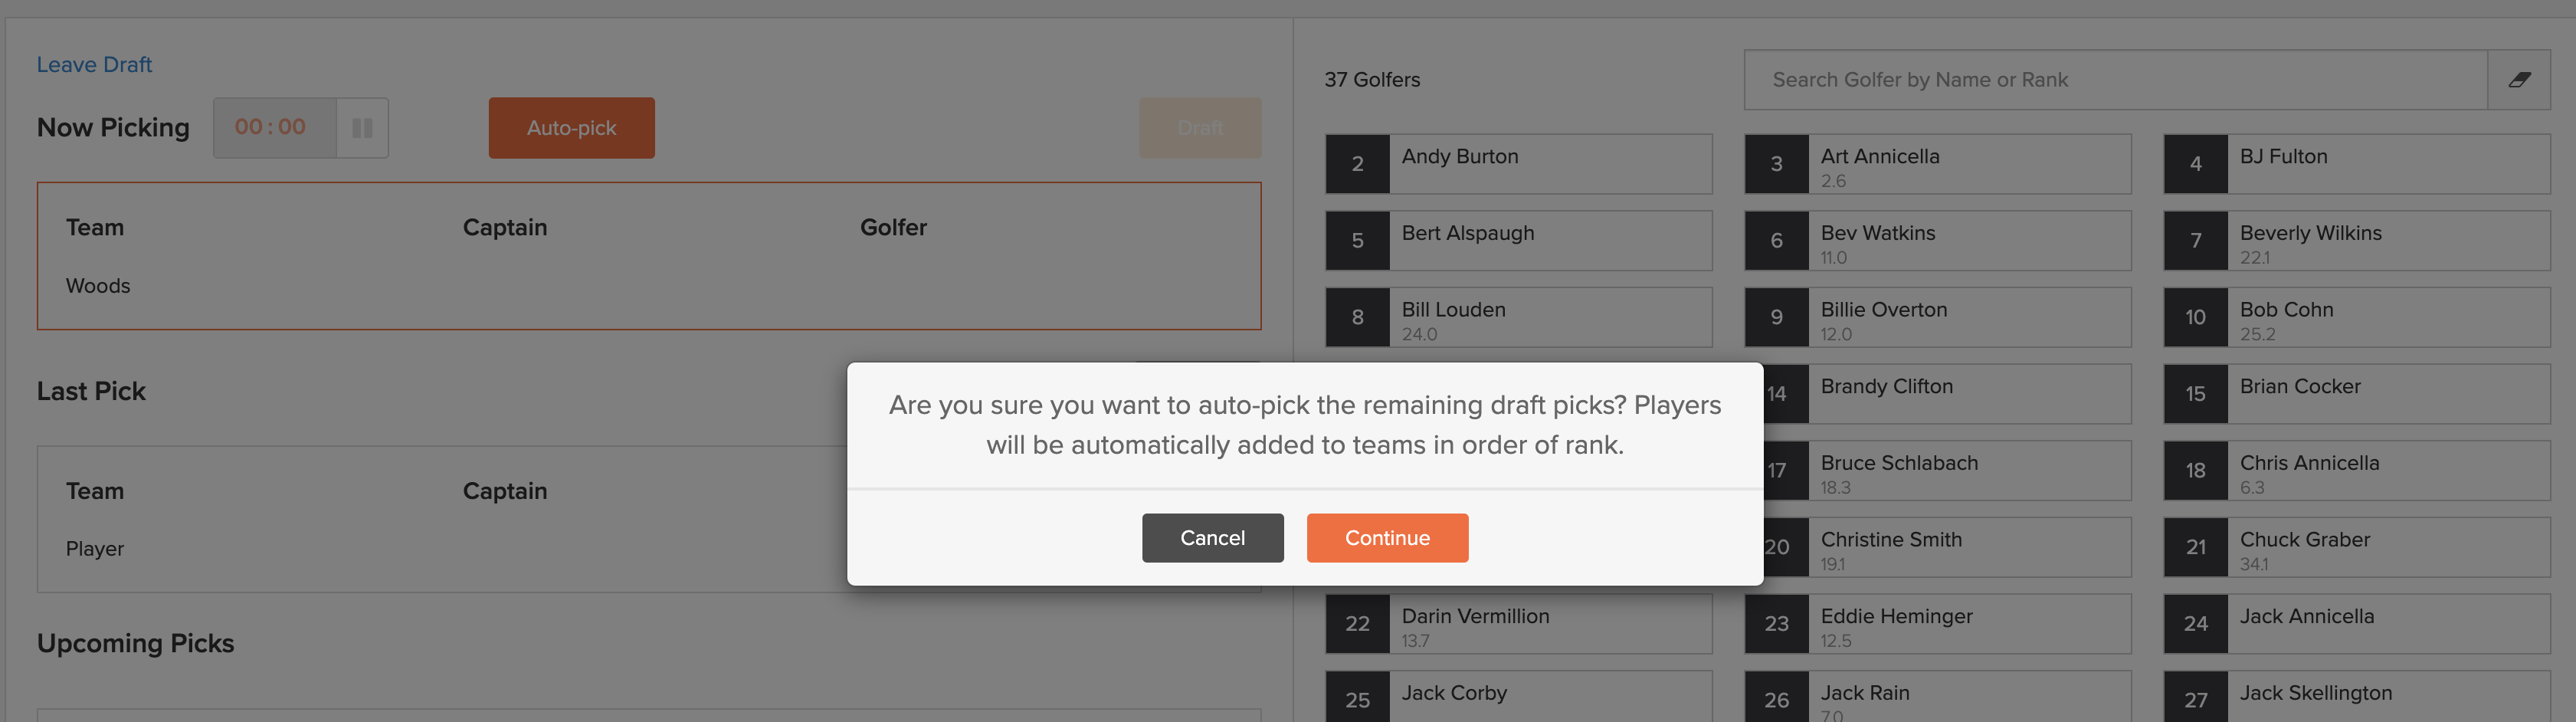The height and width of the screenshot is (722, 2576).
Task: Select Bill Louden golfer card
Action: click(1518, 318)
